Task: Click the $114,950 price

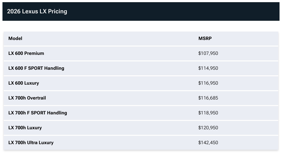Action: tap(208, 68)
